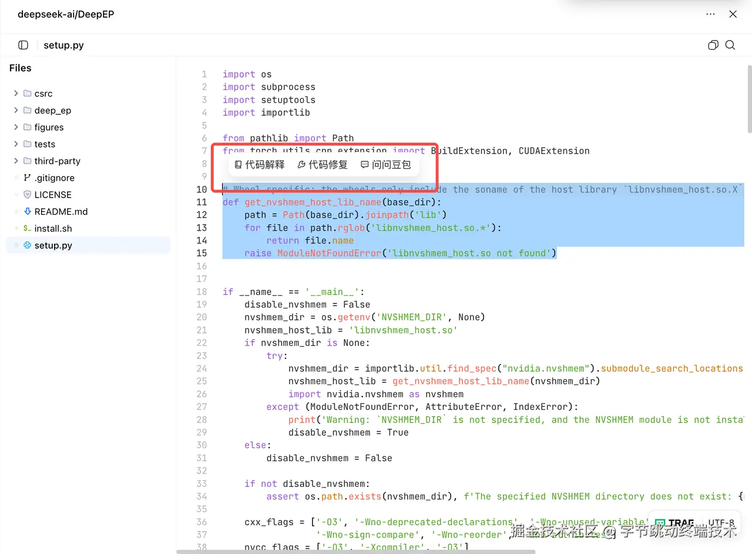Click the vertical scrollbar of the code view
The width and height of the screenshot is (752, 554).
(749, 100)
